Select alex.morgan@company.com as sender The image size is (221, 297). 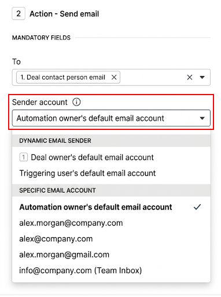[111, 223]
